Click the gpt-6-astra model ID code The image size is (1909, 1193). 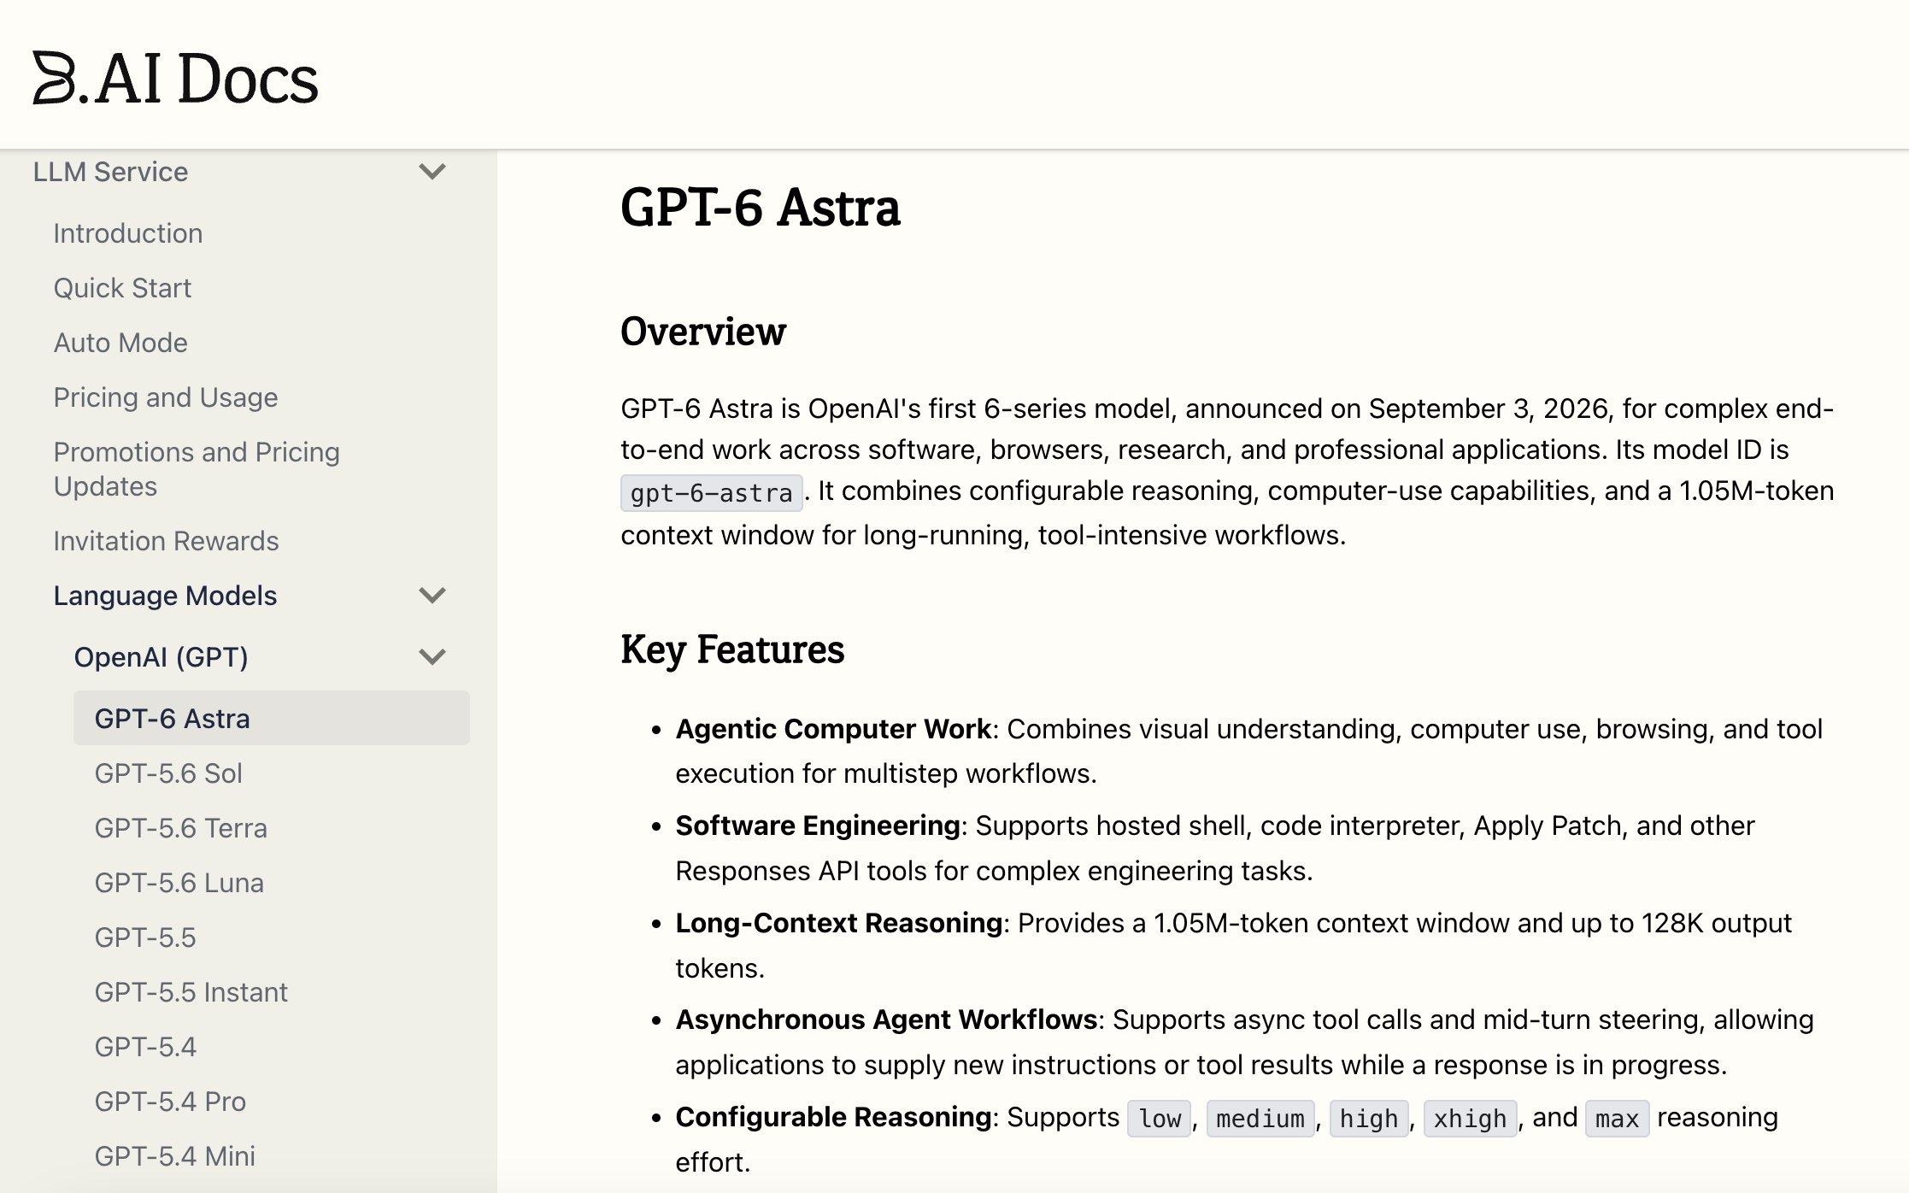pyautogui.click(x=711, y=493)
